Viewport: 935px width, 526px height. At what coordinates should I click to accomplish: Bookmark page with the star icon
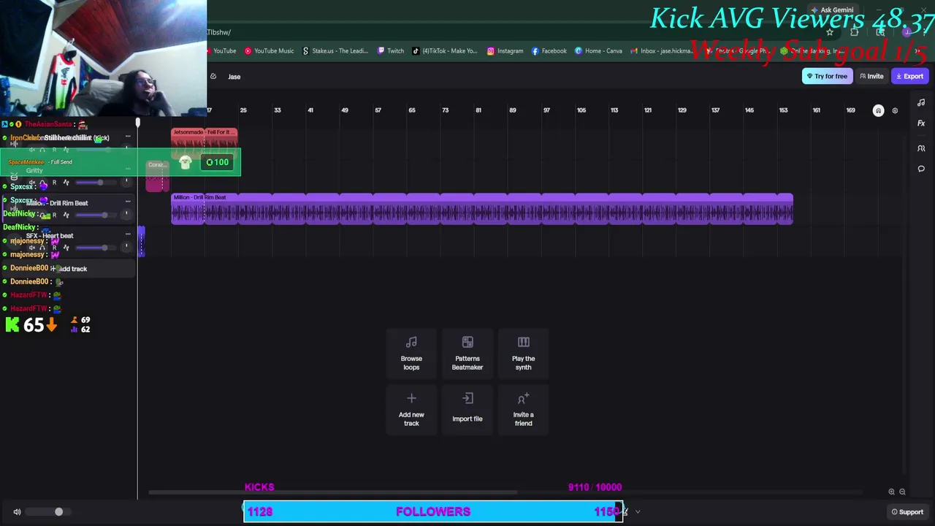tap(830, 32)
